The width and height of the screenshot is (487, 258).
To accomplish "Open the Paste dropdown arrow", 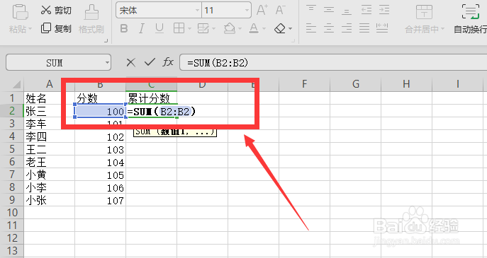I will click(x=30, y=29).
